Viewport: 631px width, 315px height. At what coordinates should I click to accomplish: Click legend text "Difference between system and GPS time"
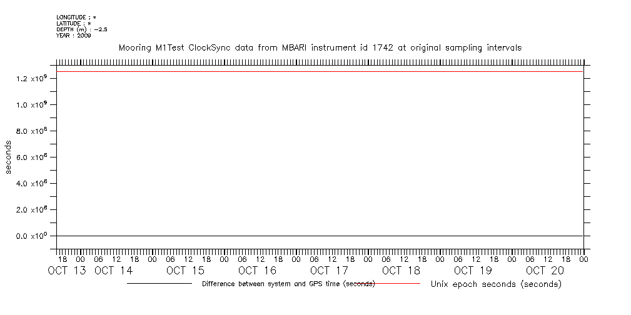pos(288,284)
